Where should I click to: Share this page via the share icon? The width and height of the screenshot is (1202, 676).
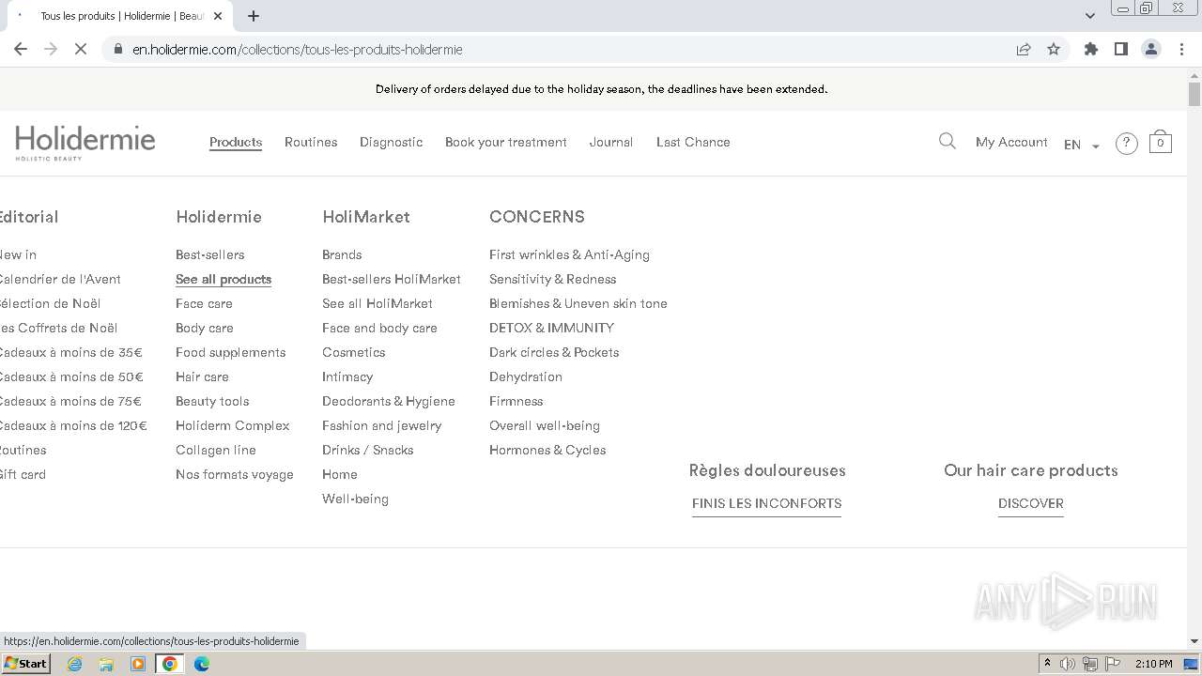click(x=1024, y=49)
